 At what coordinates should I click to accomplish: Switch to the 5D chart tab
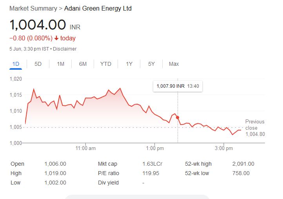tap(38, 64)
